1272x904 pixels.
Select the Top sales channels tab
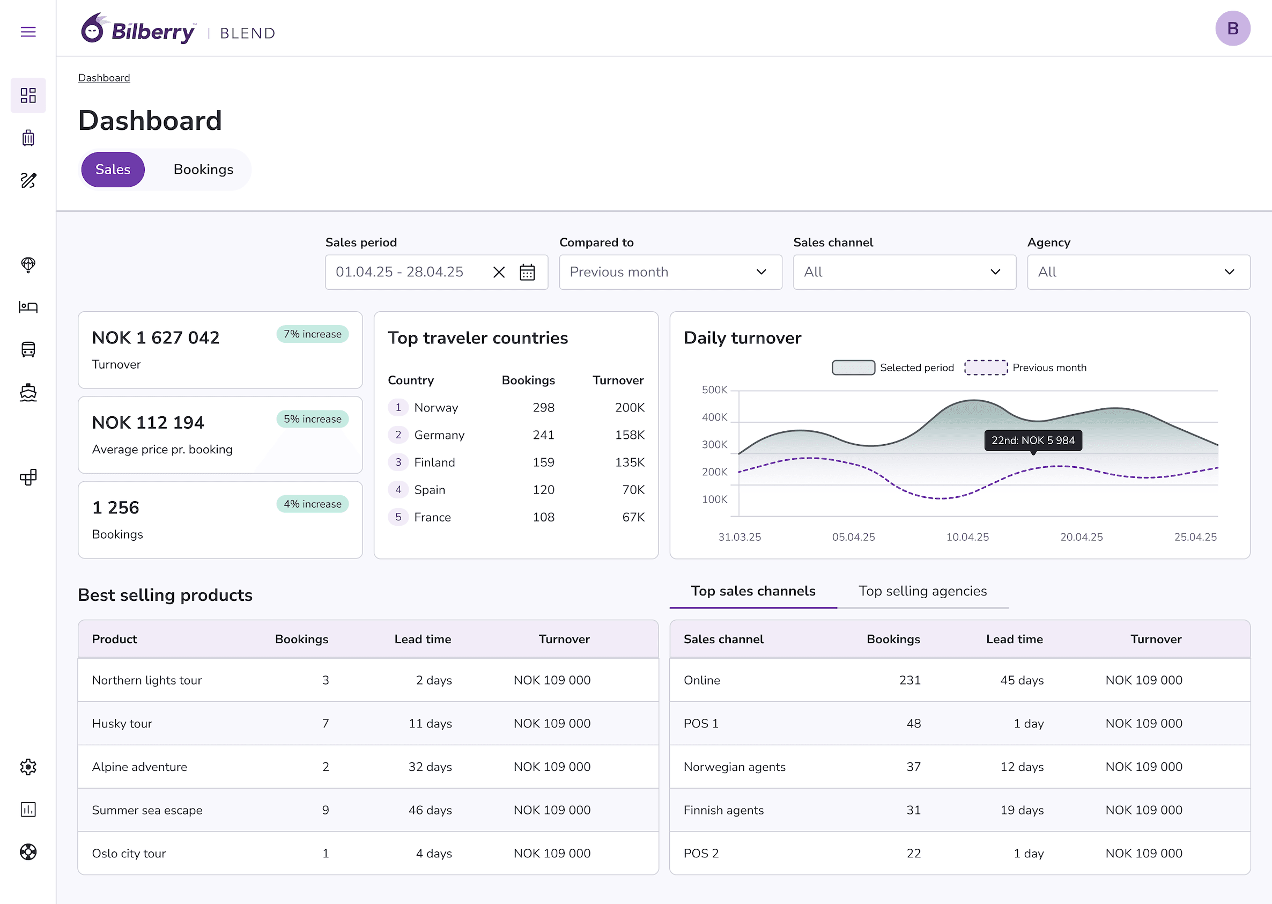[x=753, y=591]
